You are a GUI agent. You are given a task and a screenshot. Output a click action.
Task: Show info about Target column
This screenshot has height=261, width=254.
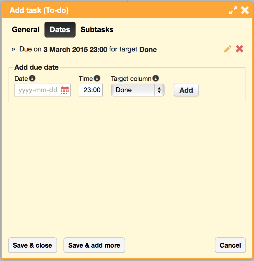click(x=156, y=78)
